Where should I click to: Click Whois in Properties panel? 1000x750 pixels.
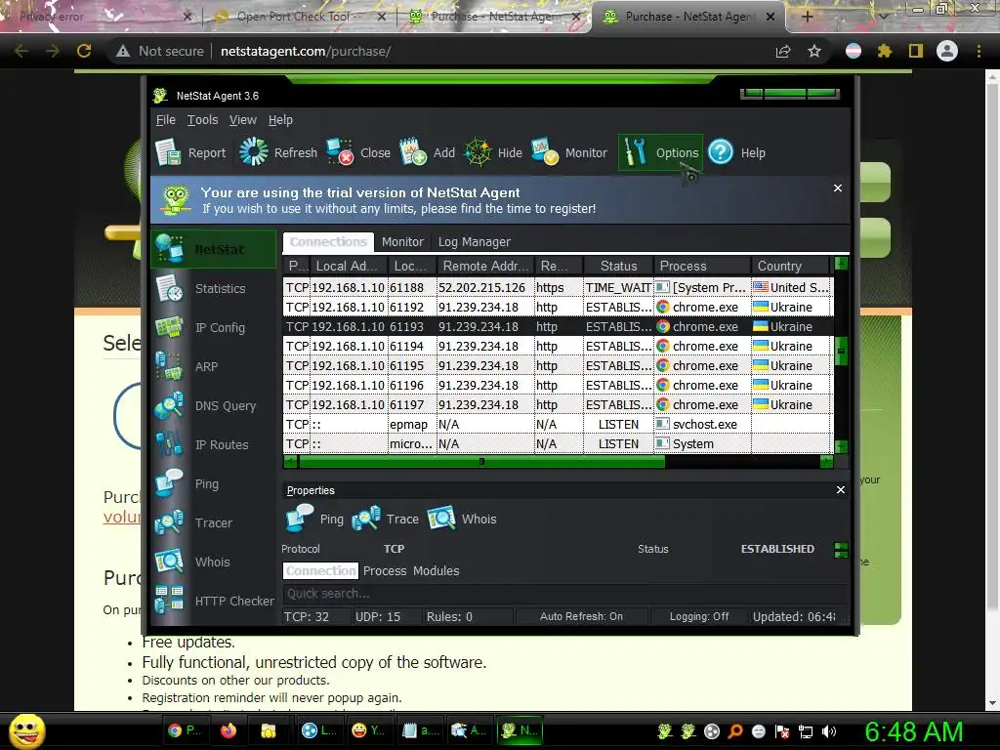462,519
